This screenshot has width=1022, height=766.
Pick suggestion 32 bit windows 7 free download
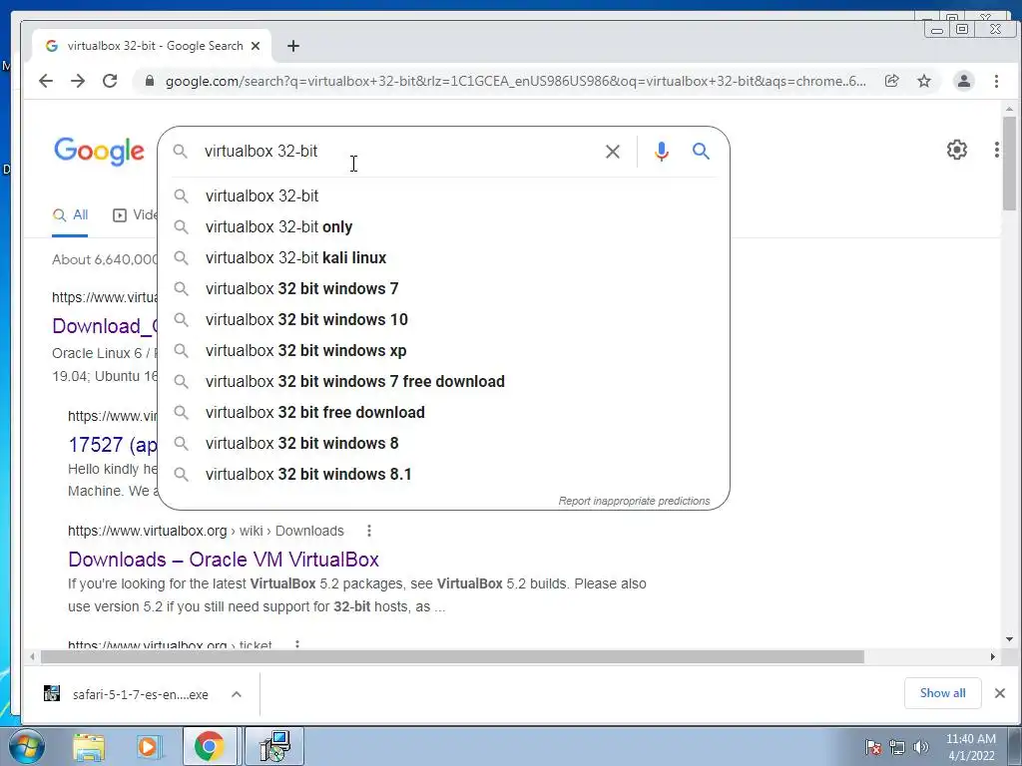click(x=443, y=382)
